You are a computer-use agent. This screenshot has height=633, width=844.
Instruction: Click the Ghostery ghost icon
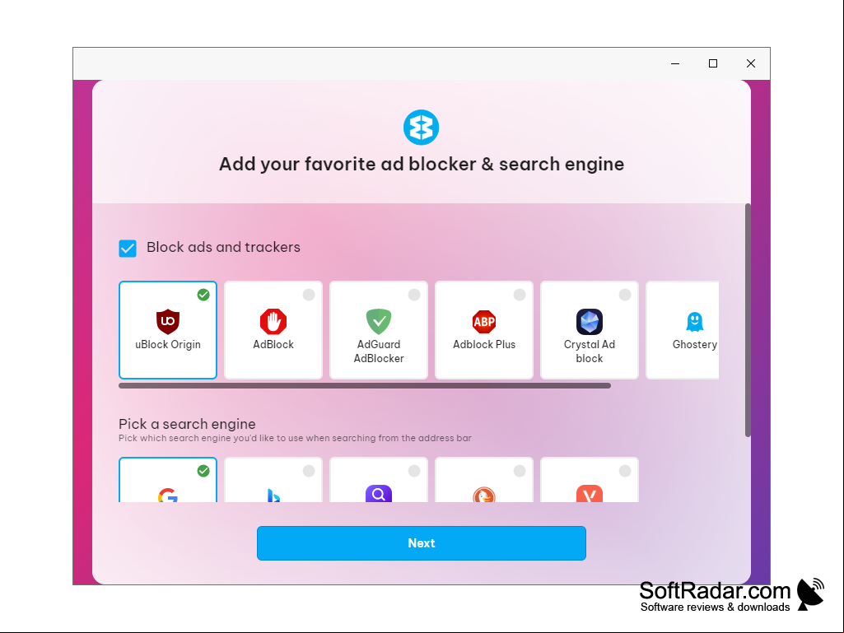[x=694, y=321]
